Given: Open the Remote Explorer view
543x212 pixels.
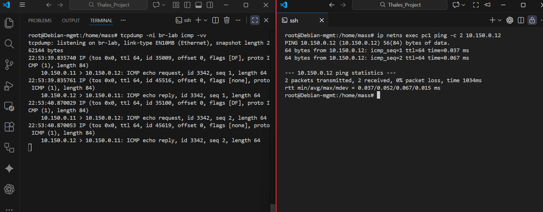Looking at the screenshot, I should [9, 106].
